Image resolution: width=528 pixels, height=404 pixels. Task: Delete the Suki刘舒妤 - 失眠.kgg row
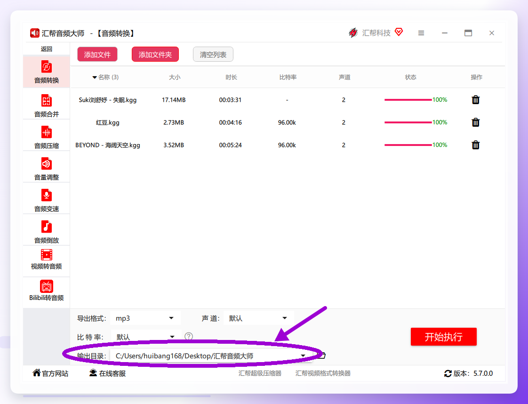475,100
